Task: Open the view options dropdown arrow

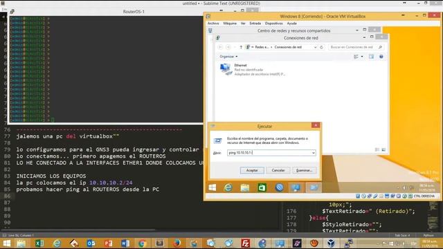Action: (362, 57)
